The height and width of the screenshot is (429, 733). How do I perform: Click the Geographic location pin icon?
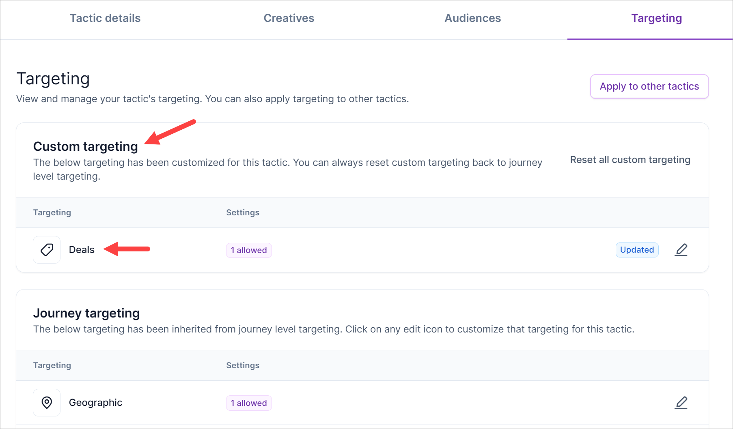(x=47, y=403)
